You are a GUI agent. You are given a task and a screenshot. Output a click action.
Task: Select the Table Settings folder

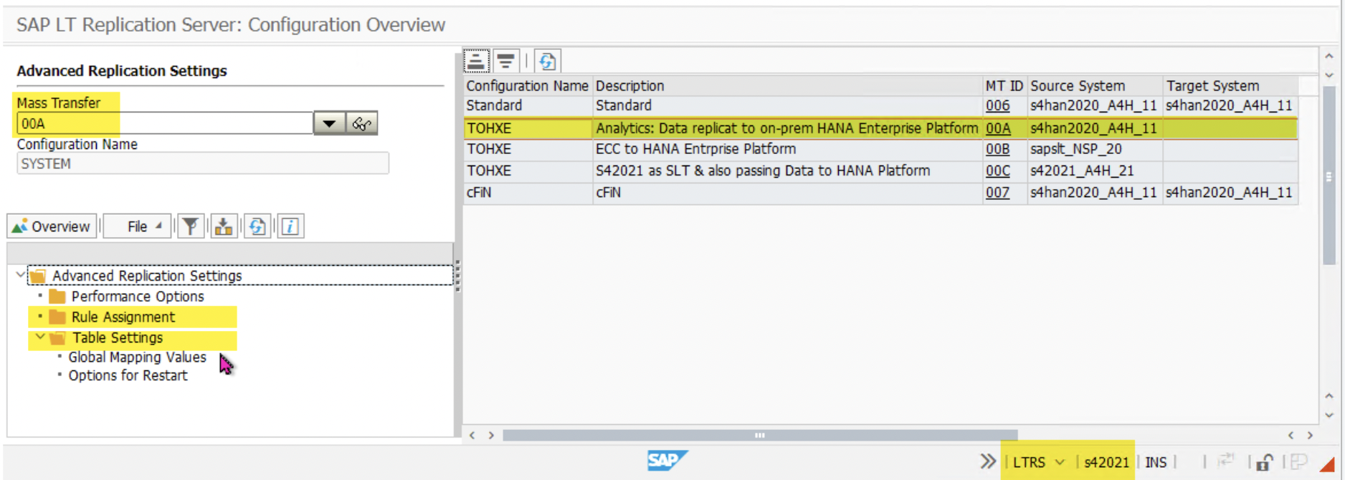pos(118,337)
